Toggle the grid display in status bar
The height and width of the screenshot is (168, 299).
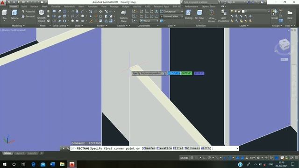[x=192, y=158]
